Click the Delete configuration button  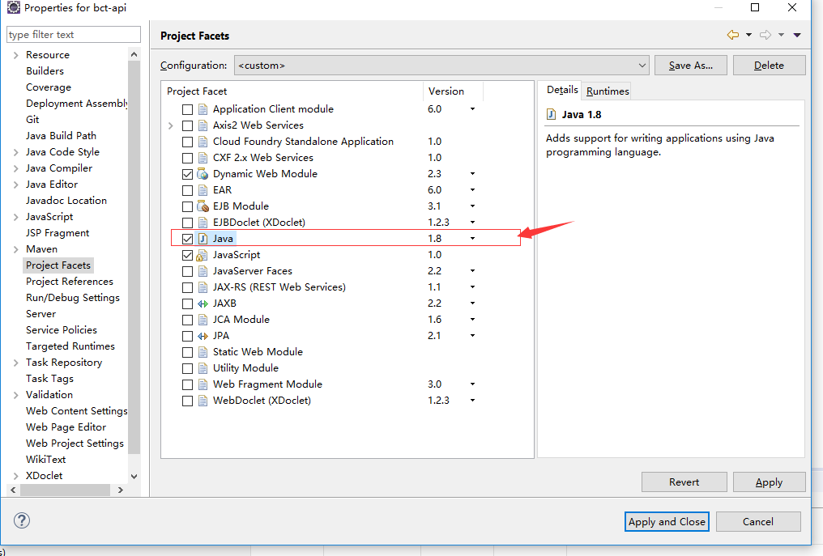click(769, 66)
